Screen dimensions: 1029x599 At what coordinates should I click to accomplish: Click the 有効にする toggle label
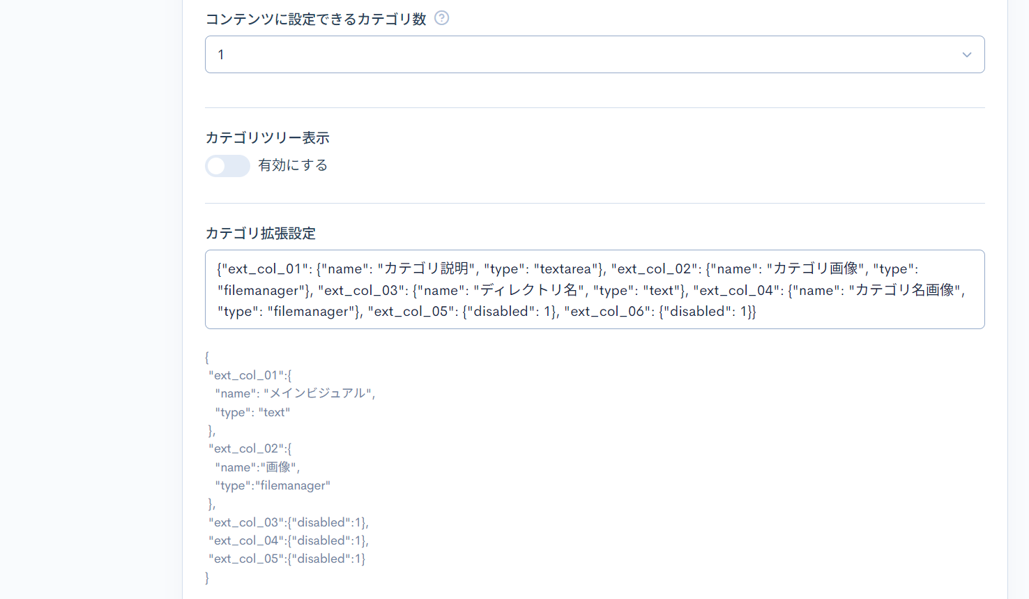[x=293, y=165]
